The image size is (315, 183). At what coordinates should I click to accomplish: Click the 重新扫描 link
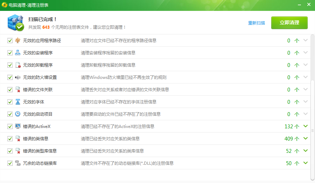pos(257,23)
